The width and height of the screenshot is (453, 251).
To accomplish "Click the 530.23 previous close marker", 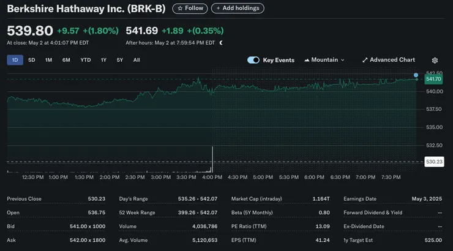I will pyautogui.click(x=434, y=162).
